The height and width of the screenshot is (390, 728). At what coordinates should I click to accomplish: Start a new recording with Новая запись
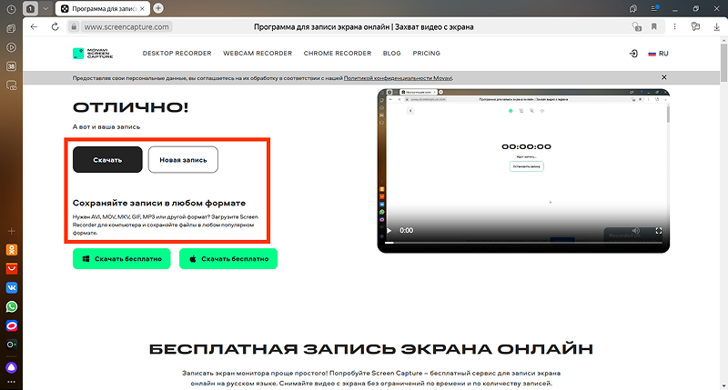[x=183, y=159]
